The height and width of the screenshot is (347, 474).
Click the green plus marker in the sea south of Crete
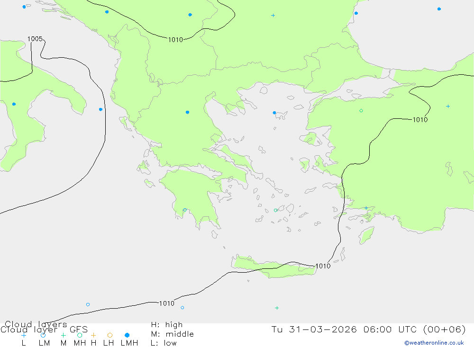click(277, 308)
